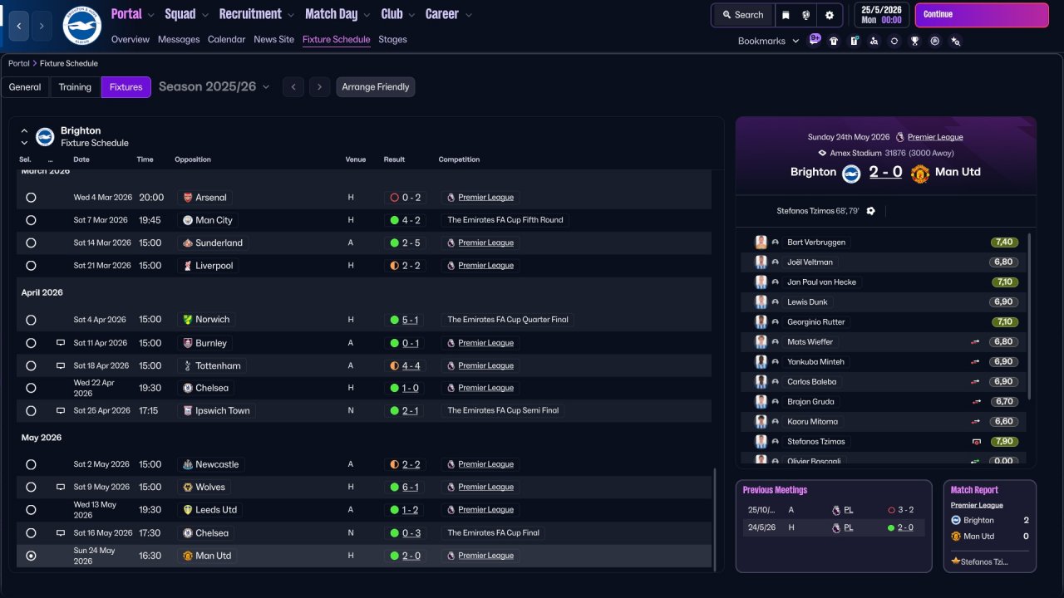Expand the Career menu dropdown

(469, 15)
